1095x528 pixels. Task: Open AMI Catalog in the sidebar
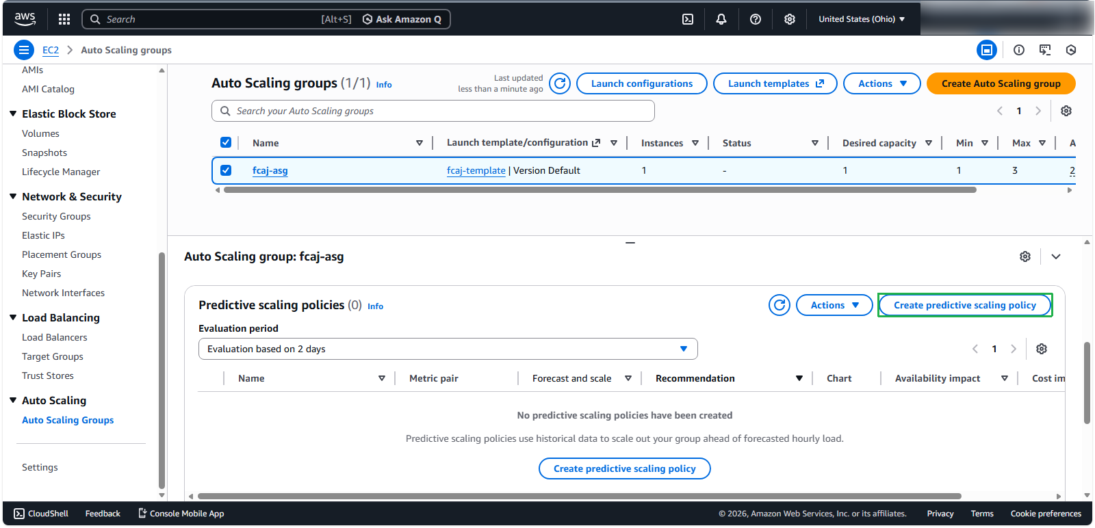pyautogui.click(x=48, y=89)
